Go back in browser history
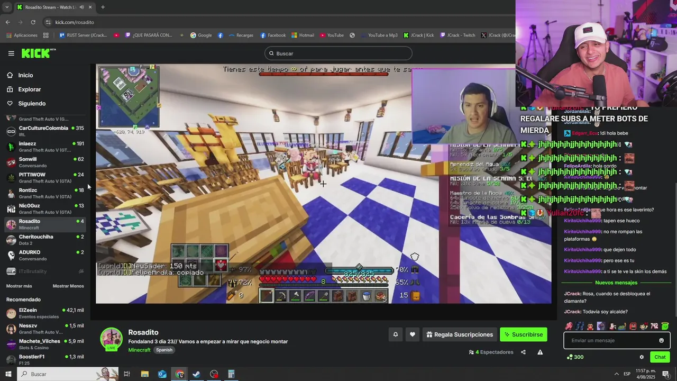This screenshot has height=381, width=677. (x=7, y=22)
